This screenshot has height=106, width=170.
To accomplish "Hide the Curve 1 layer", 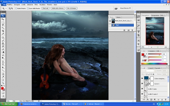I will (x=142, y=84).
